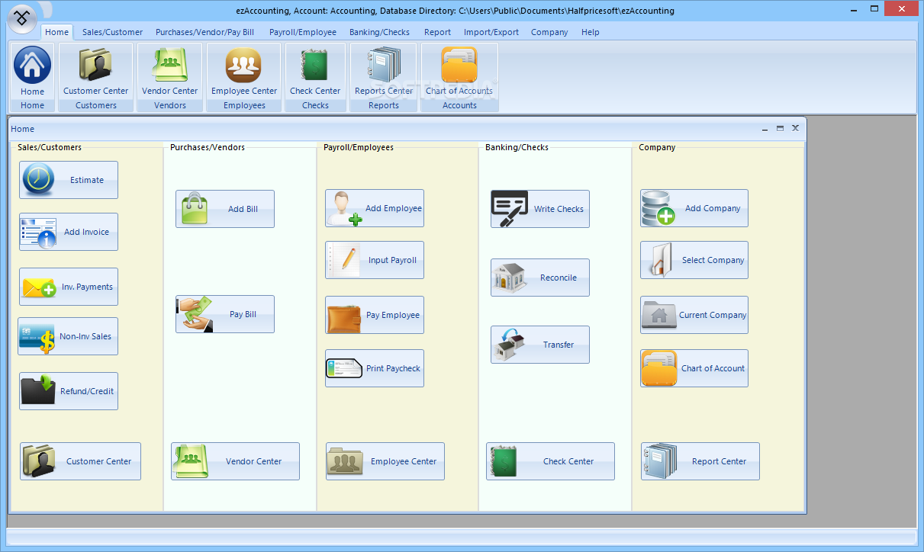The height and width of the screenshot is (552, 924).
Task: Click the Pay Bill button
Action: click(x=225, y=314)
